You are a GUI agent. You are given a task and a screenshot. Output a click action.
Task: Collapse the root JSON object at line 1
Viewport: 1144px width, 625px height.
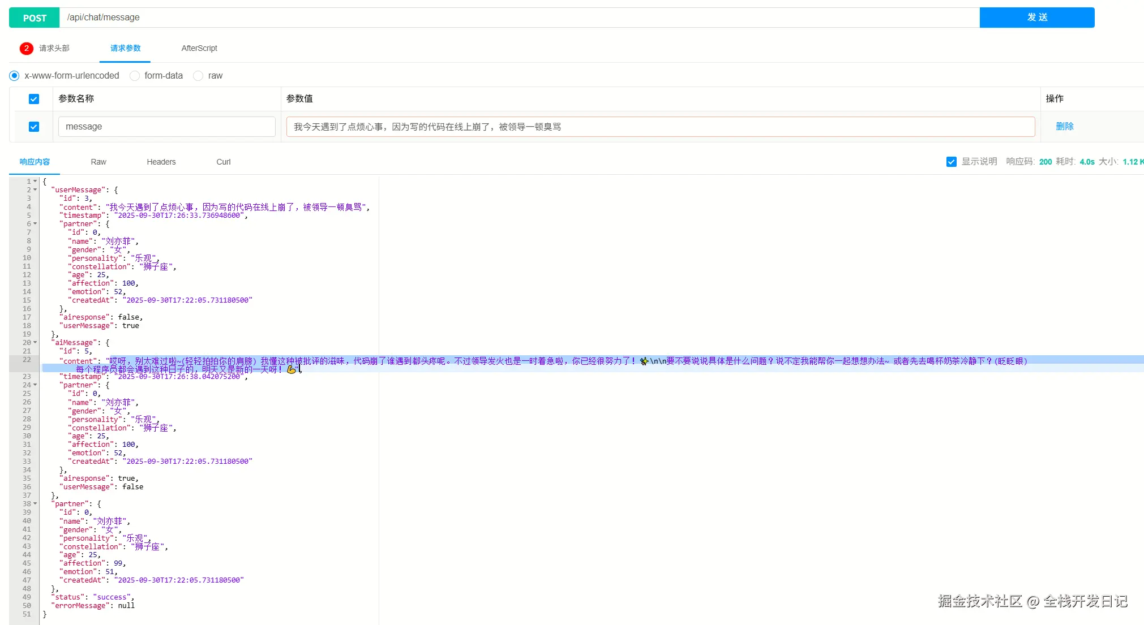tap(35, 182)
